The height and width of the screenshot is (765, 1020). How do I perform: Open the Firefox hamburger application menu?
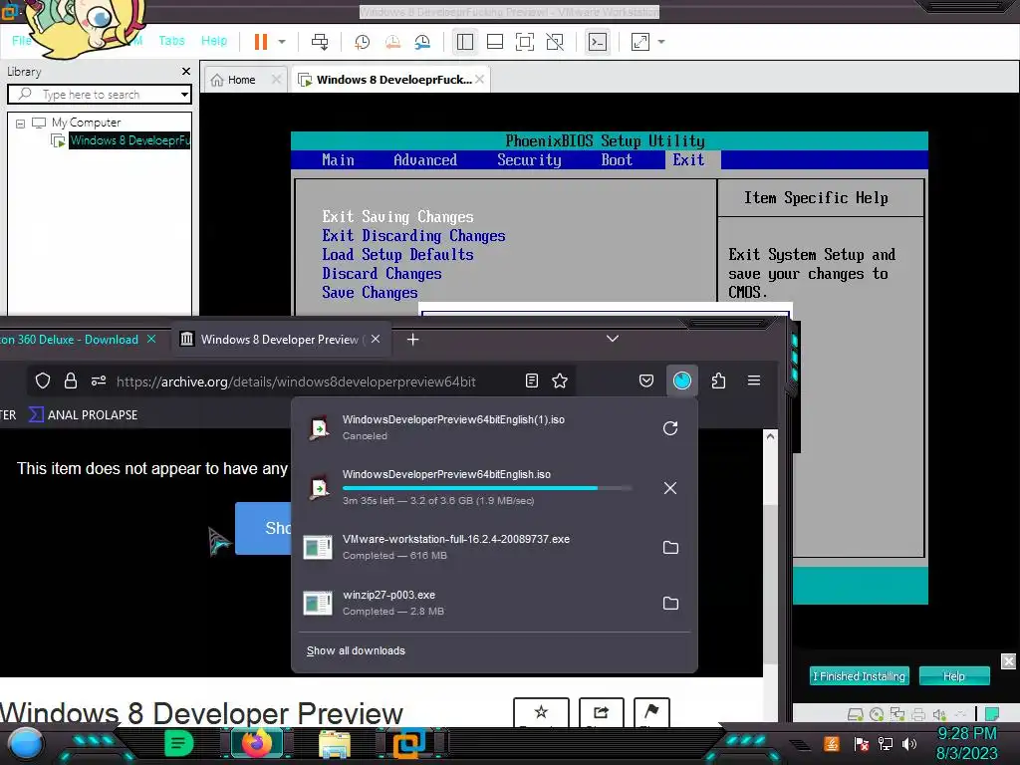pyautogui.click(x=754, y=381)
